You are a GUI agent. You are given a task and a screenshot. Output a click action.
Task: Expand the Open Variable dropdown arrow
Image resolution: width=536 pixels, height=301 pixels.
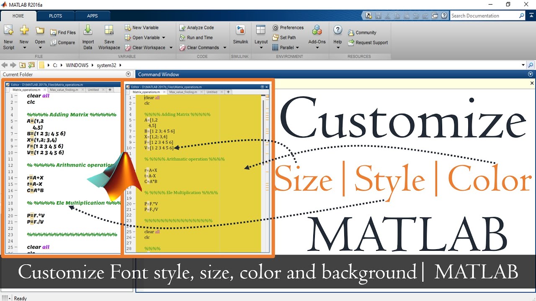163,38
